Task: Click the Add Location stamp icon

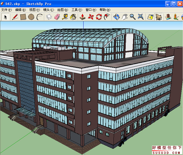Action: pyautogui.click(x=168, y=17)
